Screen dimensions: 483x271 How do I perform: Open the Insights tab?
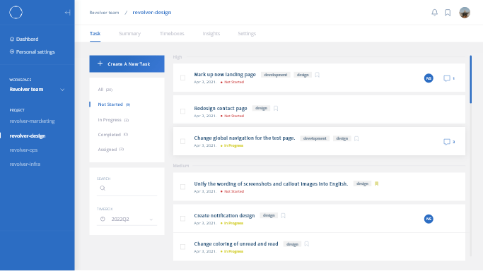[211, 33]
